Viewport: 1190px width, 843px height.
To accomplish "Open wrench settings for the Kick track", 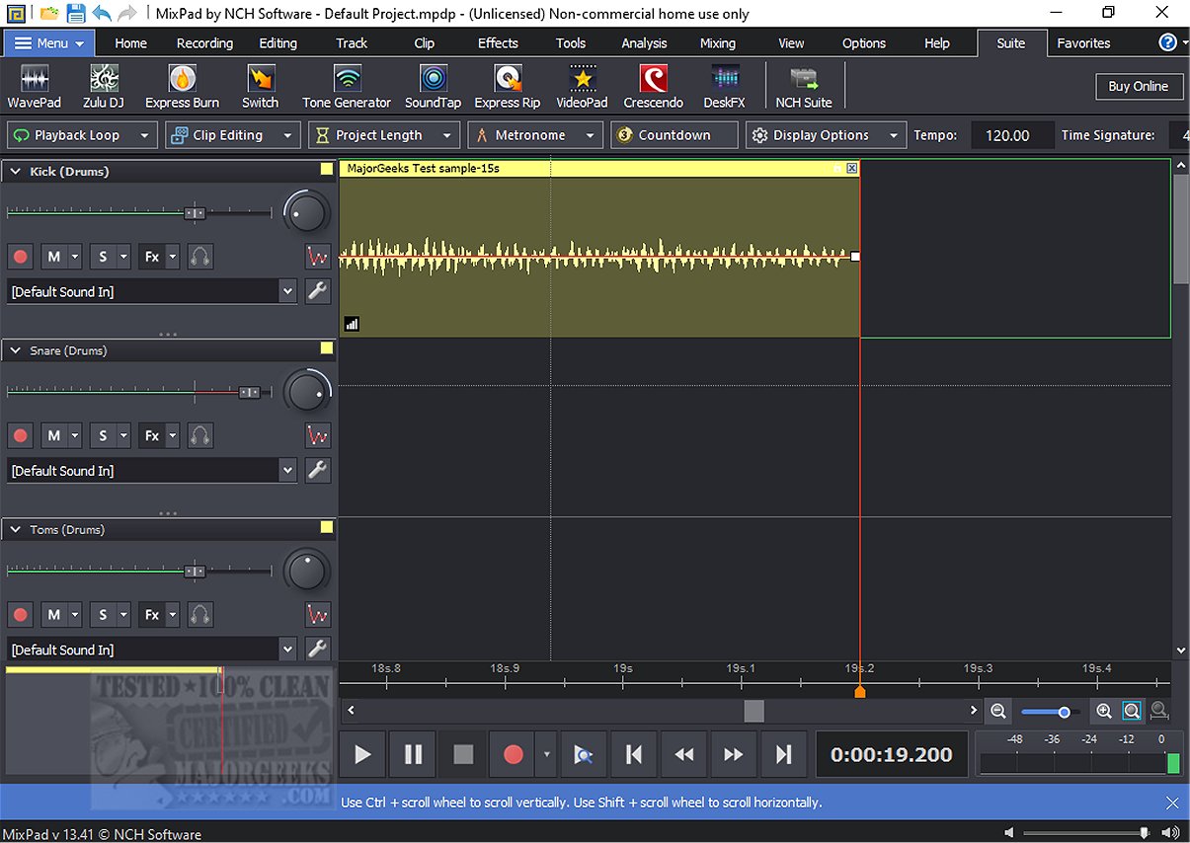I will coord(317,291).
